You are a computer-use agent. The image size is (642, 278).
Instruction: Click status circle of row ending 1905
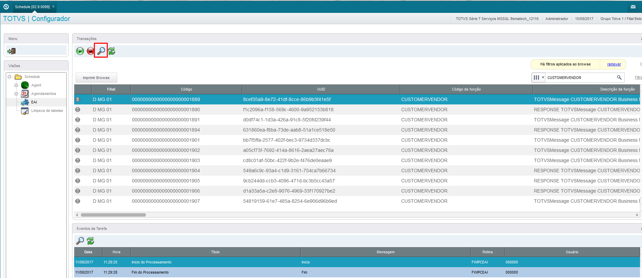pyautogui.click(x=78, y=181)
